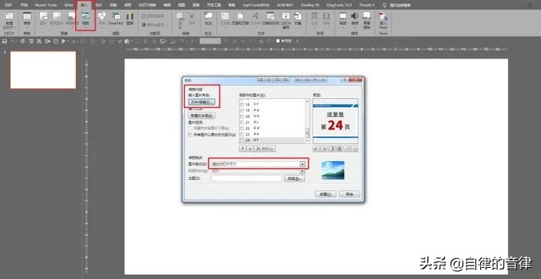Screen dimensions: 541x279
Task: Click the Screenshot icon in the Images group
Action: click(x=71, y=16)
